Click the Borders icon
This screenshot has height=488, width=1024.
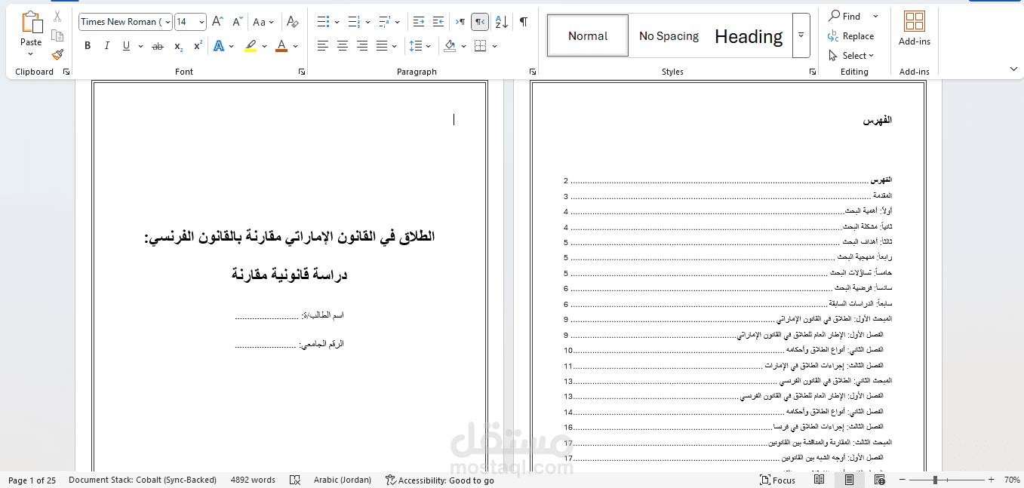(x=481, y=46)
